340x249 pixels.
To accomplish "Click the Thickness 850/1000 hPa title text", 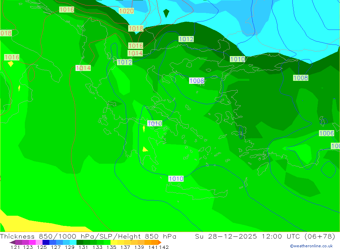I will (88, 236).
